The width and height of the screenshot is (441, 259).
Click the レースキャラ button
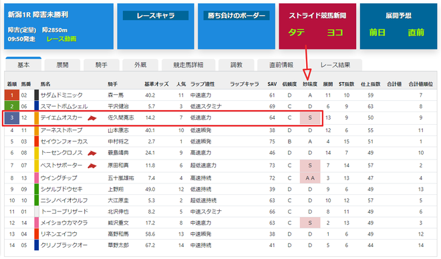pyautogui.click(x=156, y=15)
